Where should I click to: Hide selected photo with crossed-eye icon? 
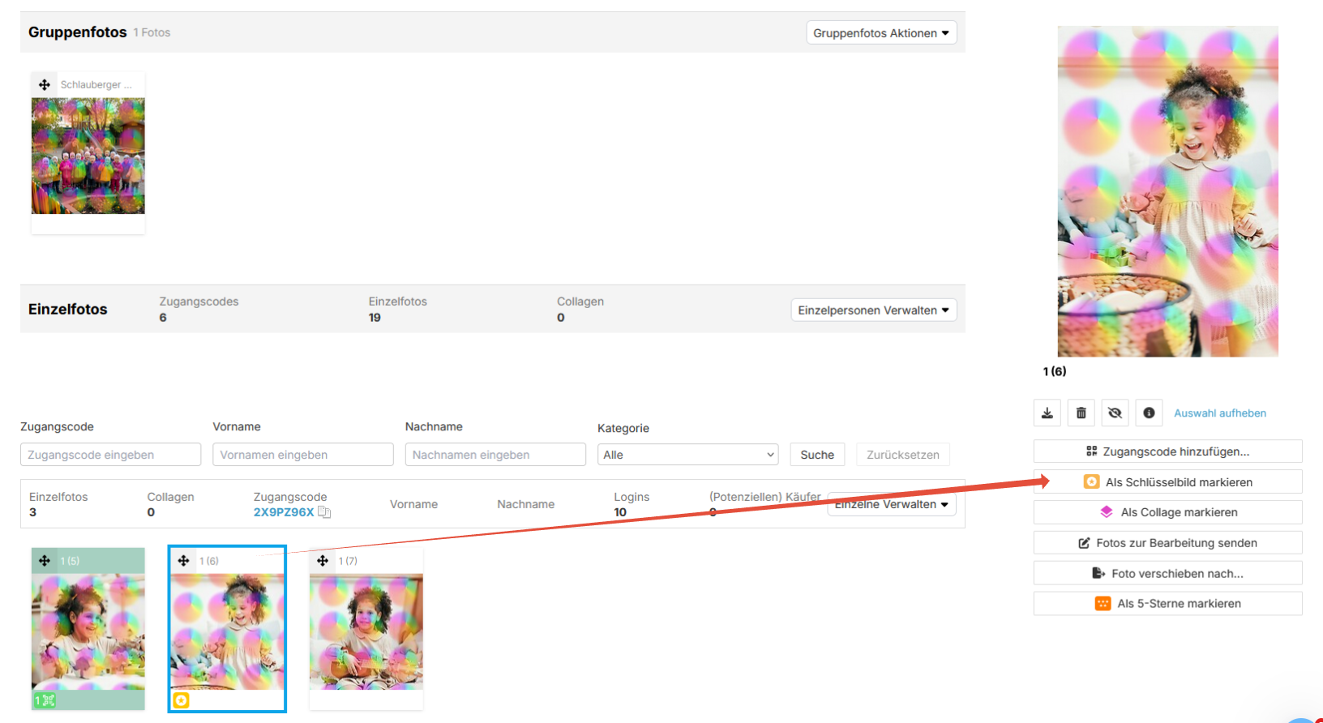coord(1115,413)
